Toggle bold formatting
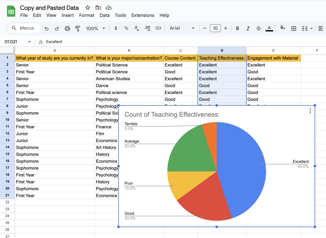Image resolution: width=326 pixels, height=238 pixels. 237,28
